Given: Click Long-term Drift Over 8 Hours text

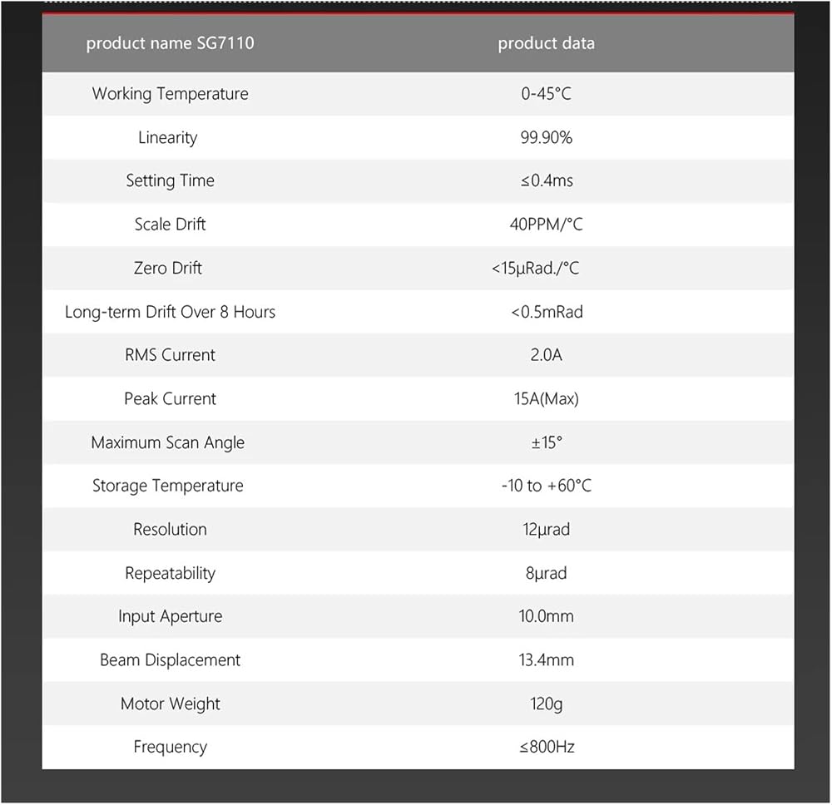Looking at the screenshot, I should 170,312.
